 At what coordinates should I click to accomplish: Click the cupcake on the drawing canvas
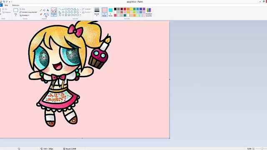(x=98, y=59)
